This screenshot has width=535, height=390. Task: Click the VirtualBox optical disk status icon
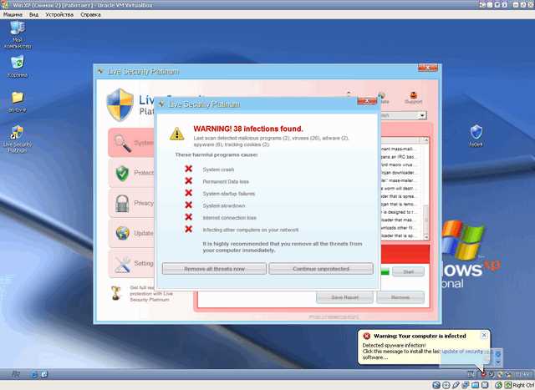click(x=446, y=385)
